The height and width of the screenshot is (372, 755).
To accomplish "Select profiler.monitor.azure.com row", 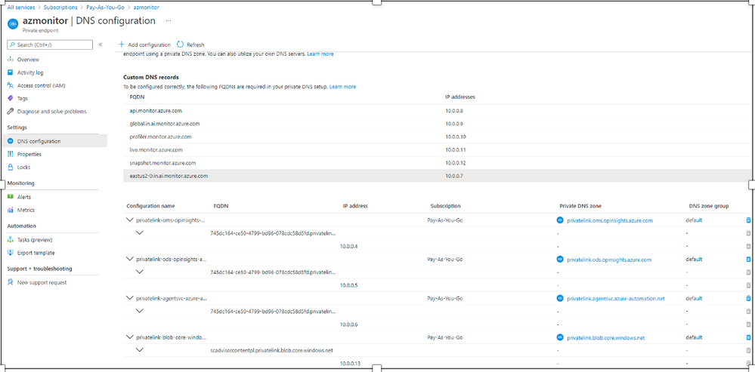I will coord(437,137).
